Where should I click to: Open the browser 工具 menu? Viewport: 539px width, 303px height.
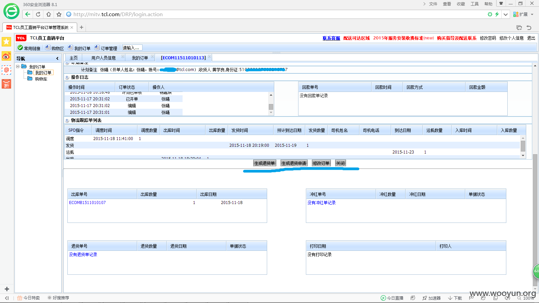click(x=474, y=4)
